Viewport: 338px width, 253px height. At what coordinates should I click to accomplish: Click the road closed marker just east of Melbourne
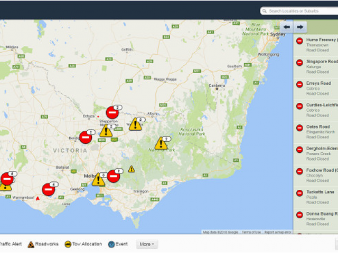pyautogui.click(x=114, y=176)
